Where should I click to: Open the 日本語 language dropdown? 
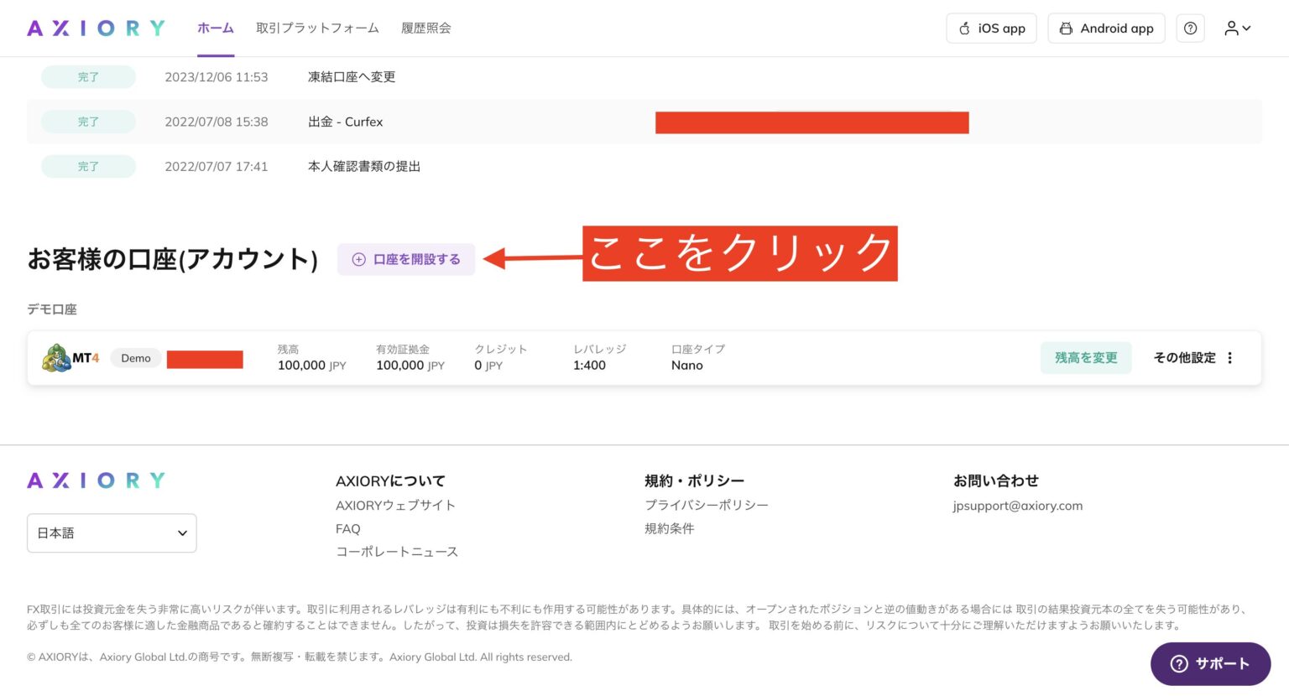[111, 532]
